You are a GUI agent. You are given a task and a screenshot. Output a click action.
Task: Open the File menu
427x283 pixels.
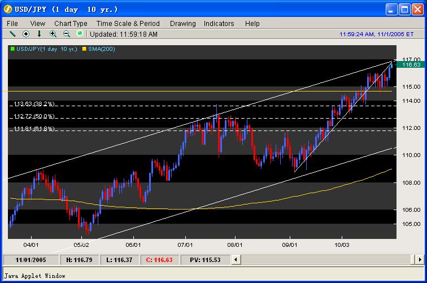[x=12, y=24]
